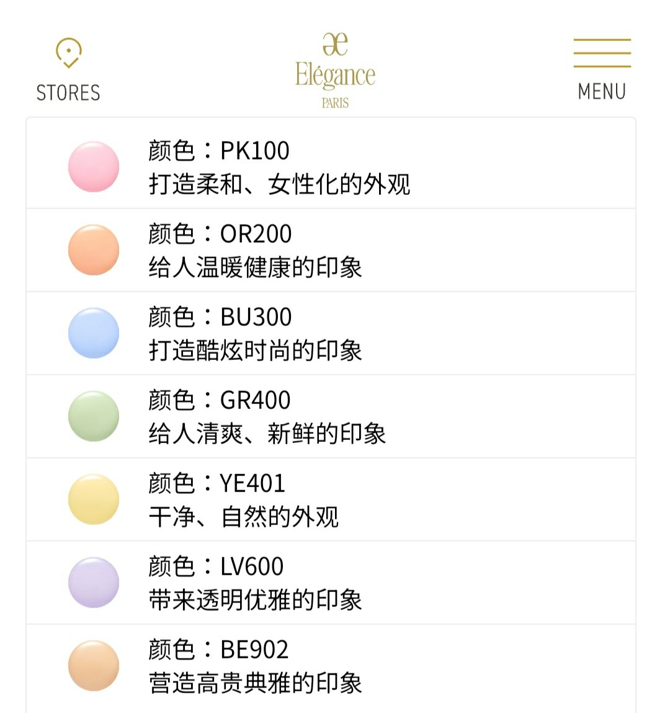The image size is (670, 713).
Task: Open the MENU label
Action: [602, 91]
